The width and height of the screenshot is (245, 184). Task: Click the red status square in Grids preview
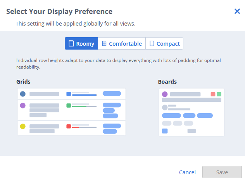[69, 126]
